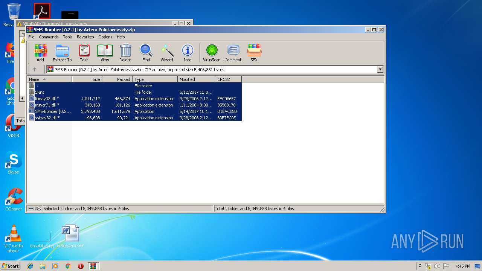Open the Favorites menu
Image resolution: width=482 pixels, height=271 pixels.
tap(85, 37)
